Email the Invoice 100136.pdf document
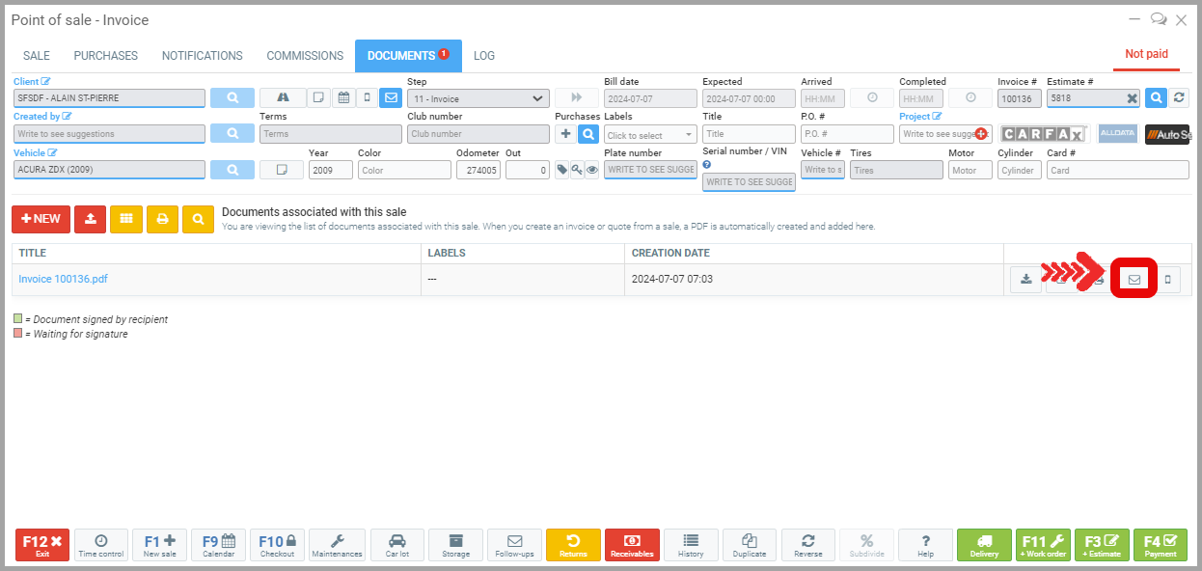The image size is (1202, 571). tap(1134, 280)
